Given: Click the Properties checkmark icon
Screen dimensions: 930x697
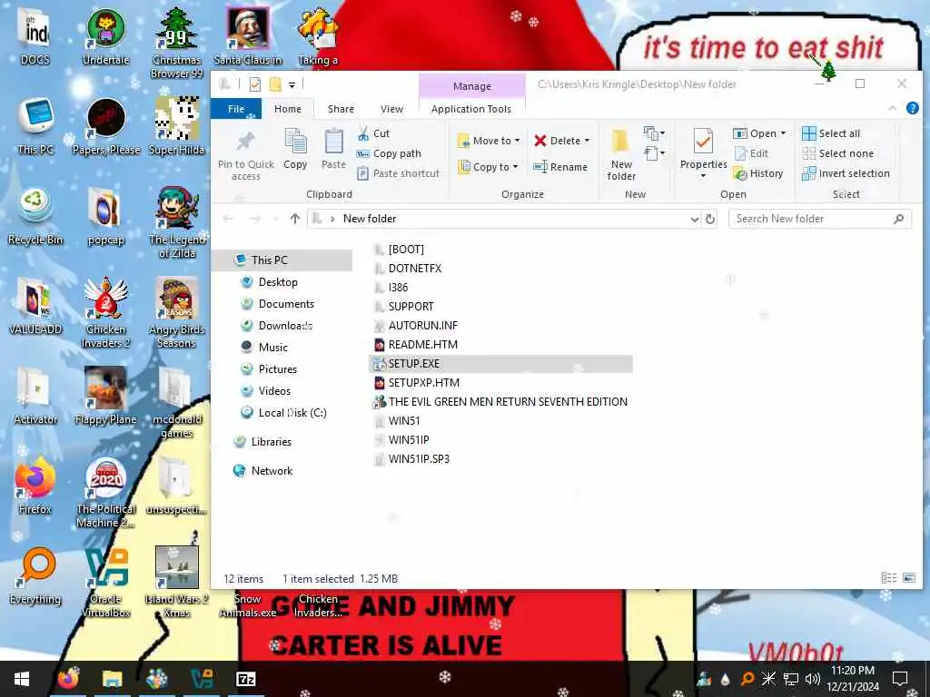Looking at the screenshot, I should [x=703, y=142].
